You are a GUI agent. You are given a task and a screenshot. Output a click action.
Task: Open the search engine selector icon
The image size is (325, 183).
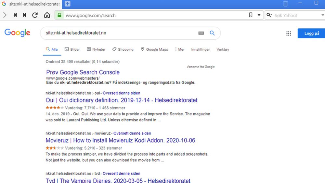269,15
